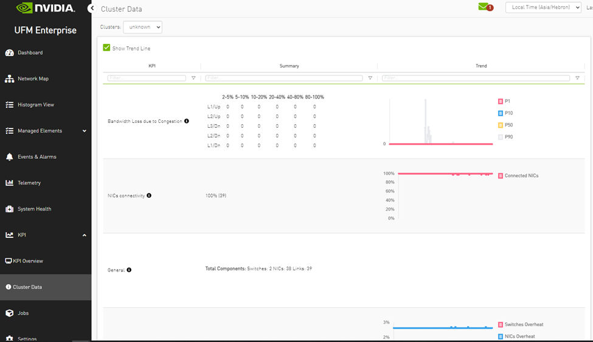Click the filter funnel icon of KPI column
Image resolution: width=593 pixels, height=342 pixels.
point(193,78)
